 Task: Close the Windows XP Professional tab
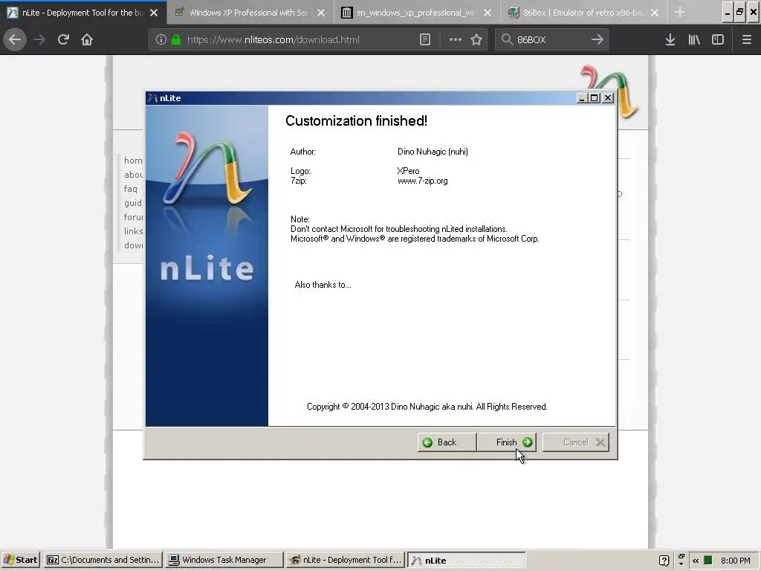(321, 13)
